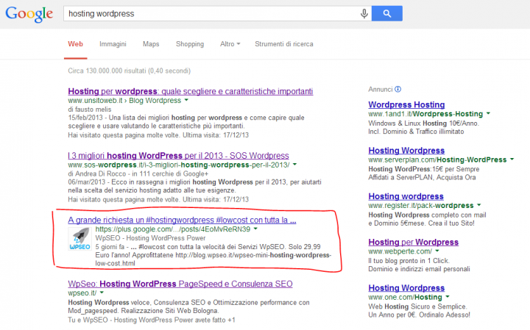Image resolution: width=530 pixels, height=330 pixels.
Task: Switch to the Immagini tab
Action: coord(113,44)
